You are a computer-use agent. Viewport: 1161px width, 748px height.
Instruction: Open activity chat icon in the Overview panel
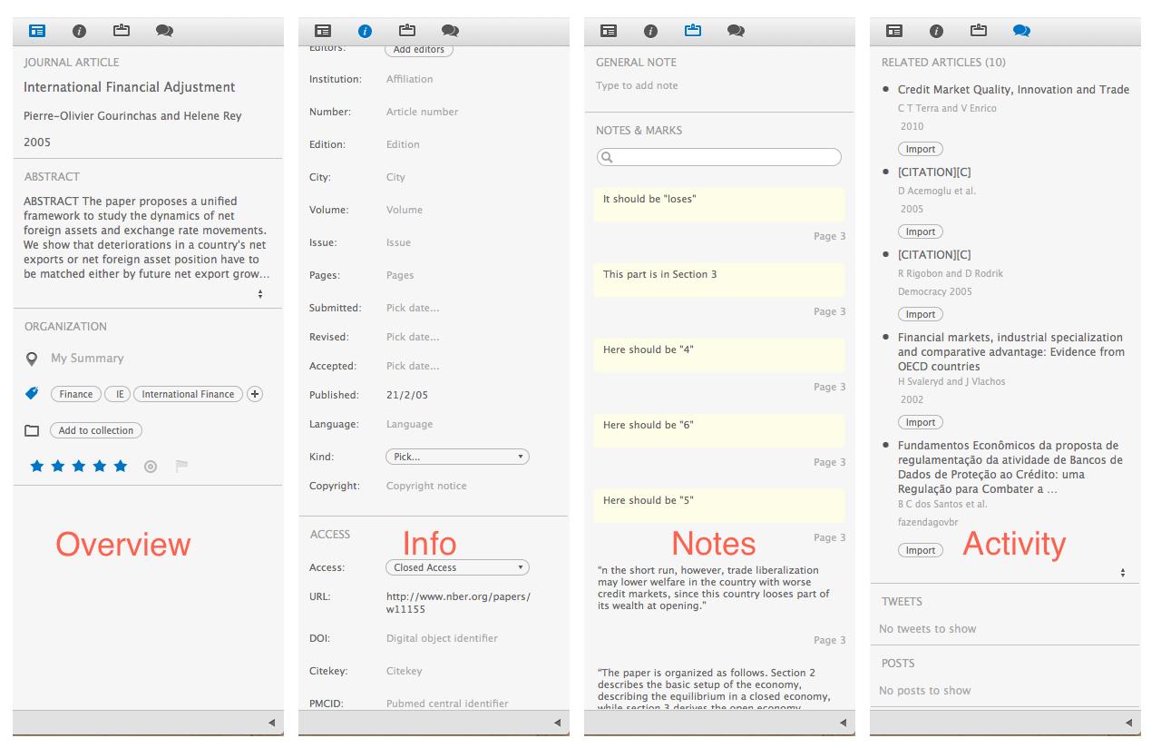(164, 31)
